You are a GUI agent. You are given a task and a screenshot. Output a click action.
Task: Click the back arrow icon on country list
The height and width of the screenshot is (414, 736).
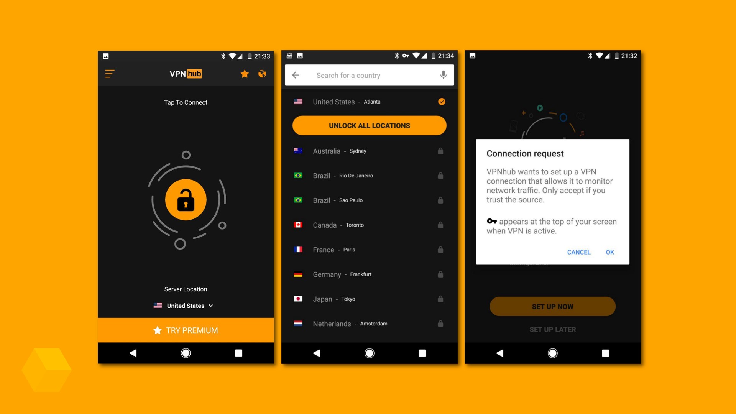[296, 75]
